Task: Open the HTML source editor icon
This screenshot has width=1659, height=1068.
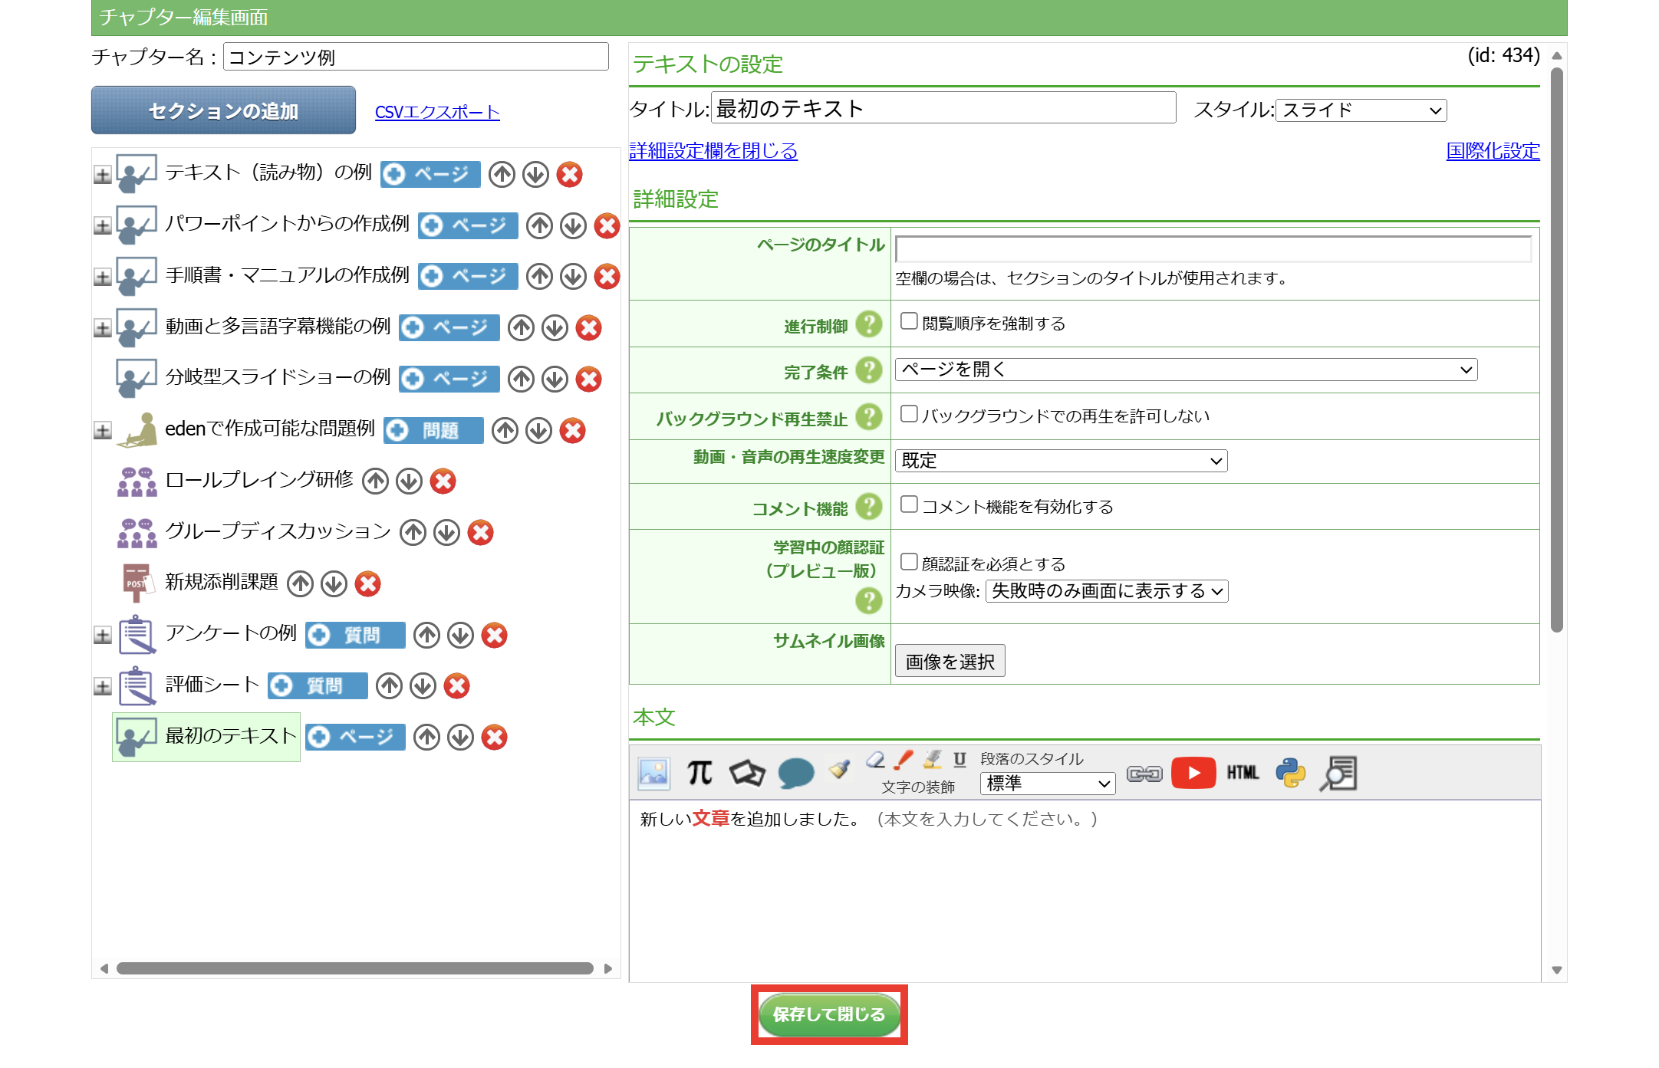Action: [x=1243, y=773]
